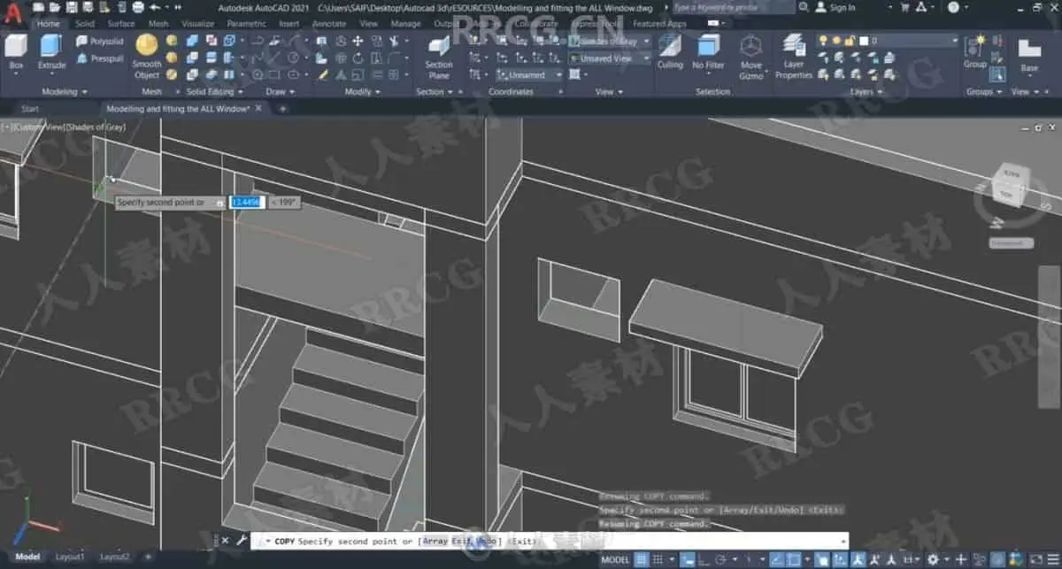
Task: Expand the Modeling panel
Action: tap(65, 91)
